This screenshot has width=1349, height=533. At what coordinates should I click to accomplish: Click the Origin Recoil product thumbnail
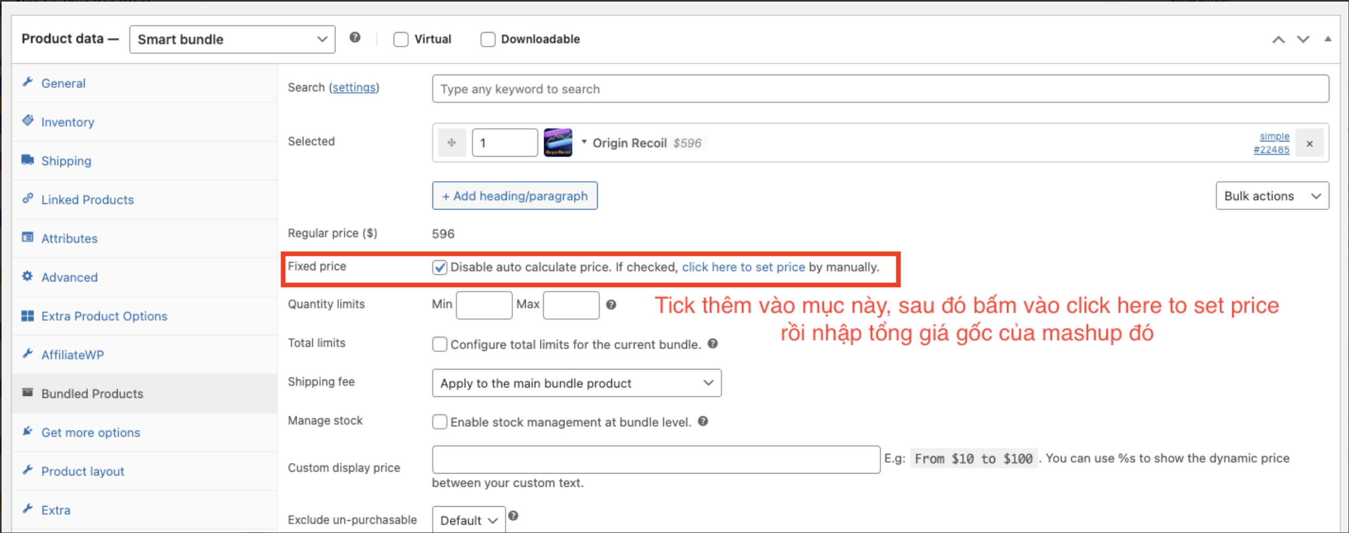point(557,142)
